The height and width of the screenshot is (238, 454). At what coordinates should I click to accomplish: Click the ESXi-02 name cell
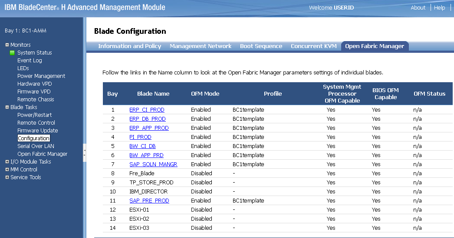139,219
